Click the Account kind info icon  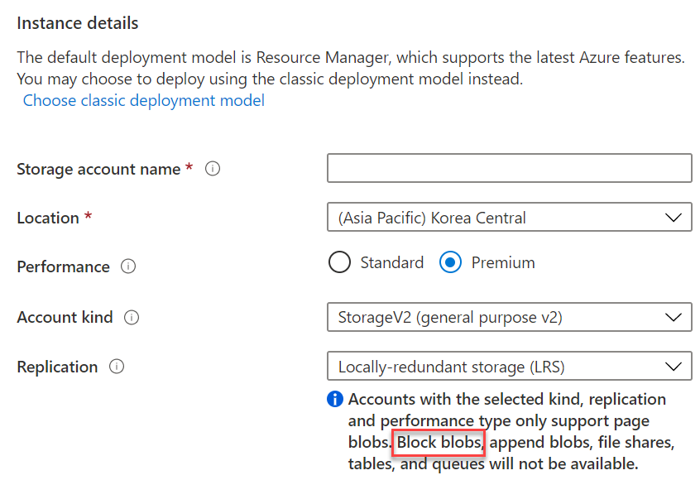pyautogui.click(x=132, y=318)
